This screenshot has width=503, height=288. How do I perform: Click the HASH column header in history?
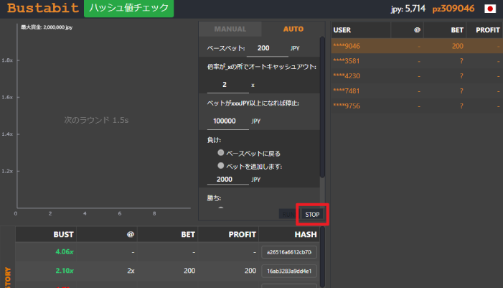pyautogui.click(x=291, y=234)
